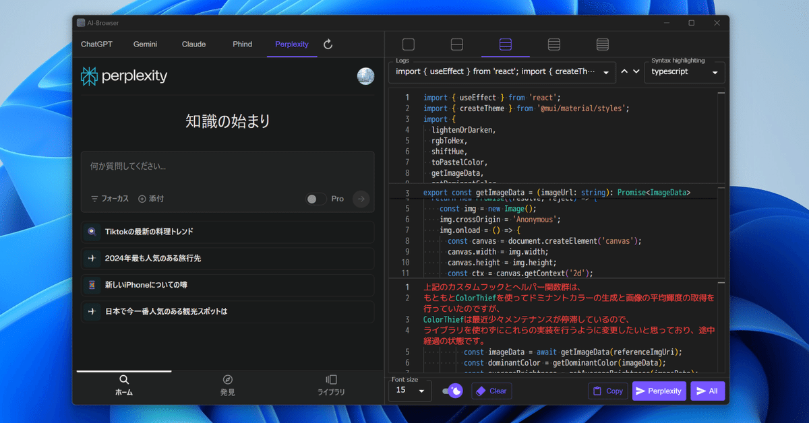The height and width of the screenshot is (423, 809).
Task: Select the three-pane editor layout icon
Action: click(506, 44)
